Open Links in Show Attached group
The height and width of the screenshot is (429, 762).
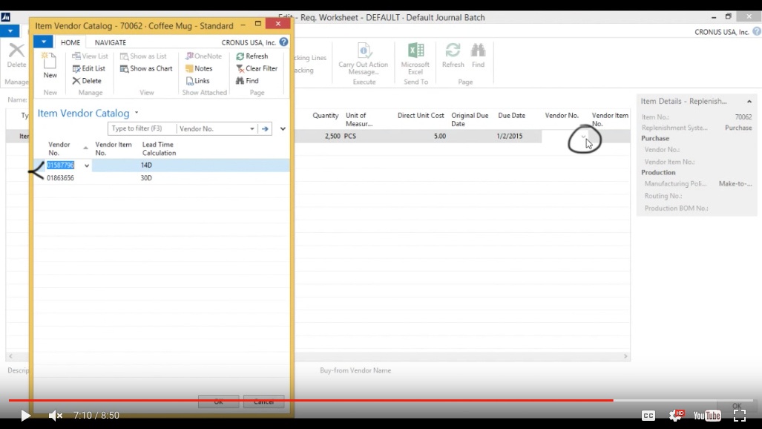point(197,81)
